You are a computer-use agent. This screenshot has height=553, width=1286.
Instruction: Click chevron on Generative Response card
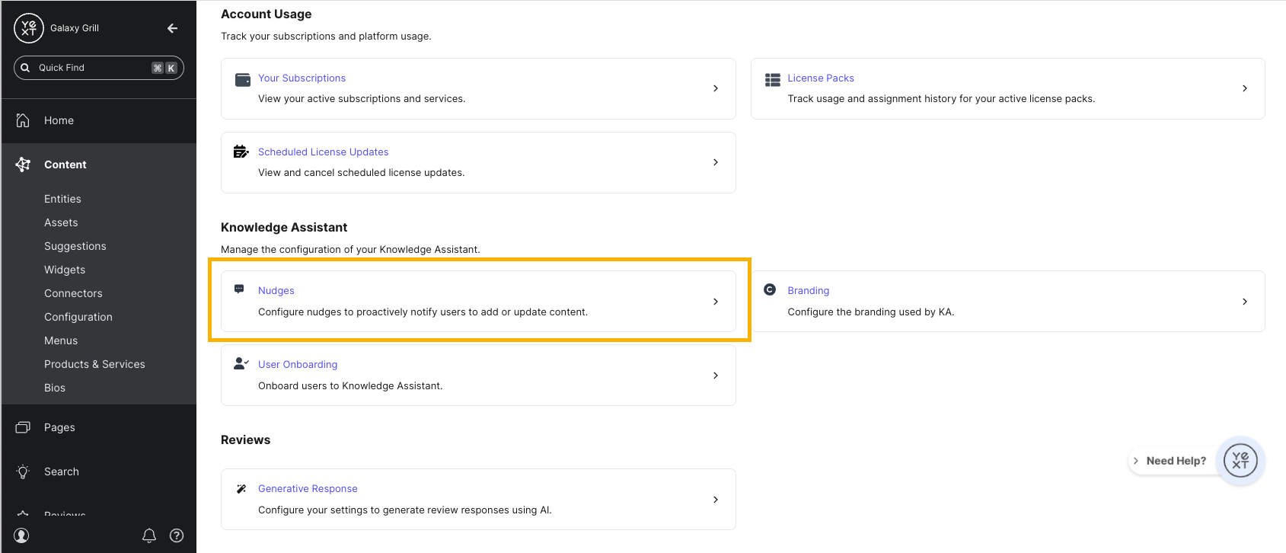tap(716, 500)
